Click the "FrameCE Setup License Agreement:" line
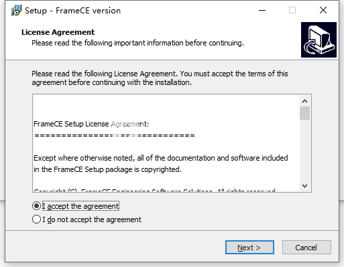The width and height of the screenshot is (344, 267). point(91,124)
